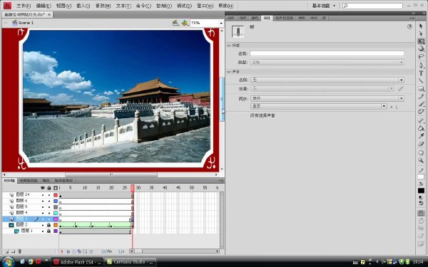Click the new layer folder icon

[x=13, y=251]
